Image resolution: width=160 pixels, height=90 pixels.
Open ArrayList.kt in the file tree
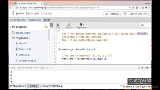(x=25, y=49)
